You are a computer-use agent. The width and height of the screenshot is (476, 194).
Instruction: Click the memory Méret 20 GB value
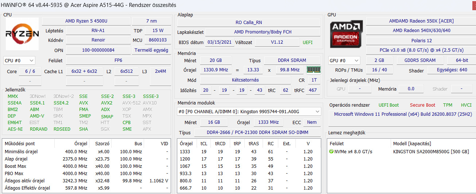pyautogui.click(x=216, y=60)
